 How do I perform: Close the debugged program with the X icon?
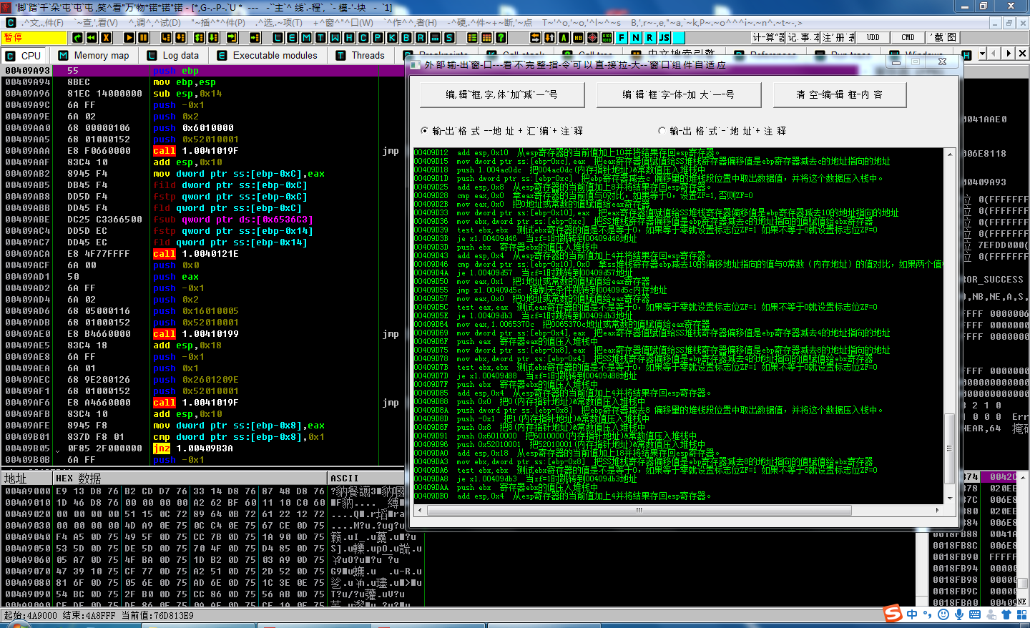(x=106, y=37)
